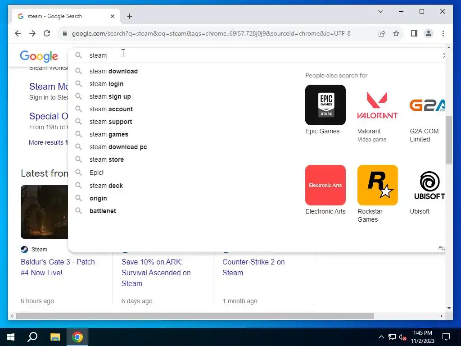Go back with the browser back arrow

tap(18, 33)
